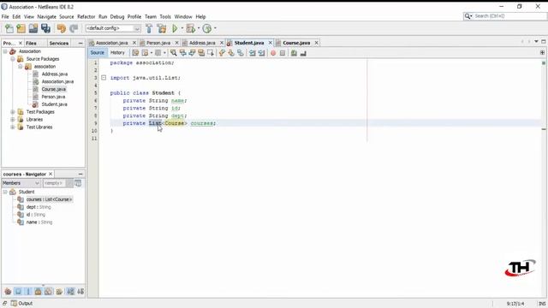Switch to the Services panel tab

coord(59,43)
